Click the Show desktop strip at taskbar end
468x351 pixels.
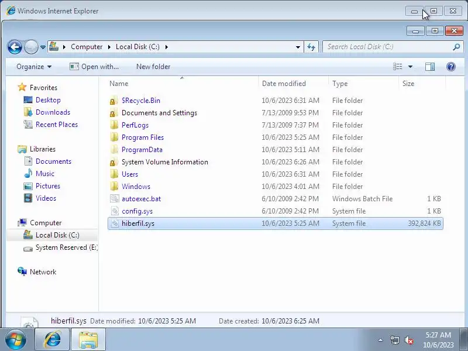pyautogui.click(x=464, y=339)
